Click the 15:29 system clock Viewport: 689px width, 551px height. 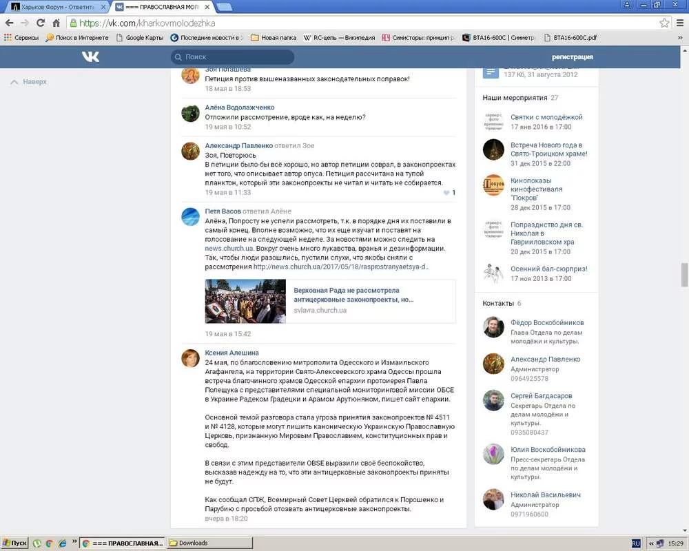coord(675,543)
